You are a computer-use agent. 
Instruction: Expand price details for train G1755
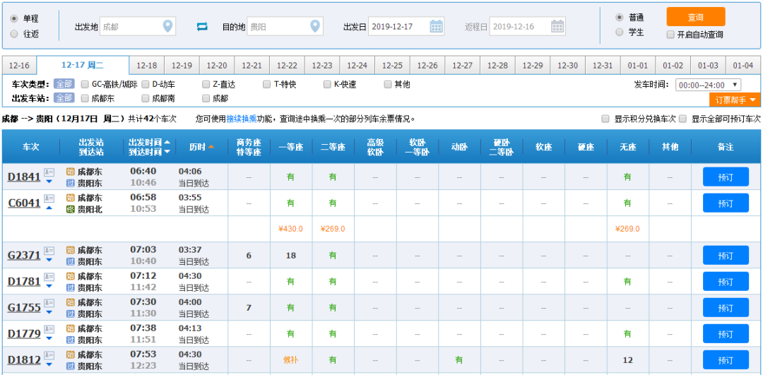pyautogui.click(x=49, y=313)
